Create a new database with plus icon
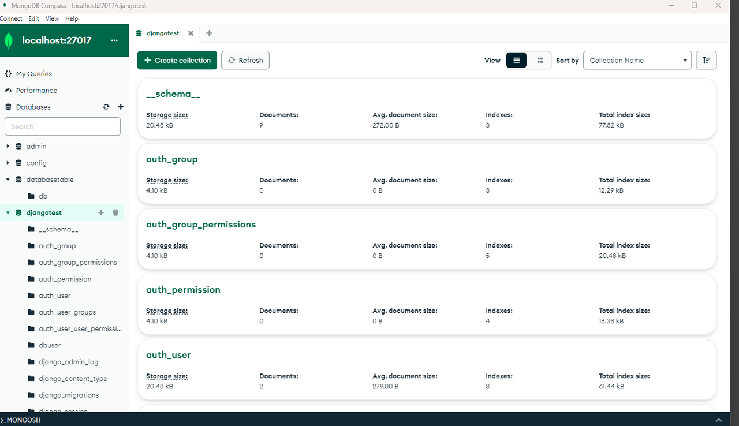The image size is (739, 426). point(121,107)
